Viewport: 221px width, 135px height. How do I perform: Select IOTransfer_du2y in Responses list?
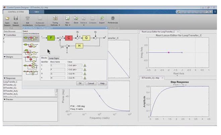click(x=11, y=91)
